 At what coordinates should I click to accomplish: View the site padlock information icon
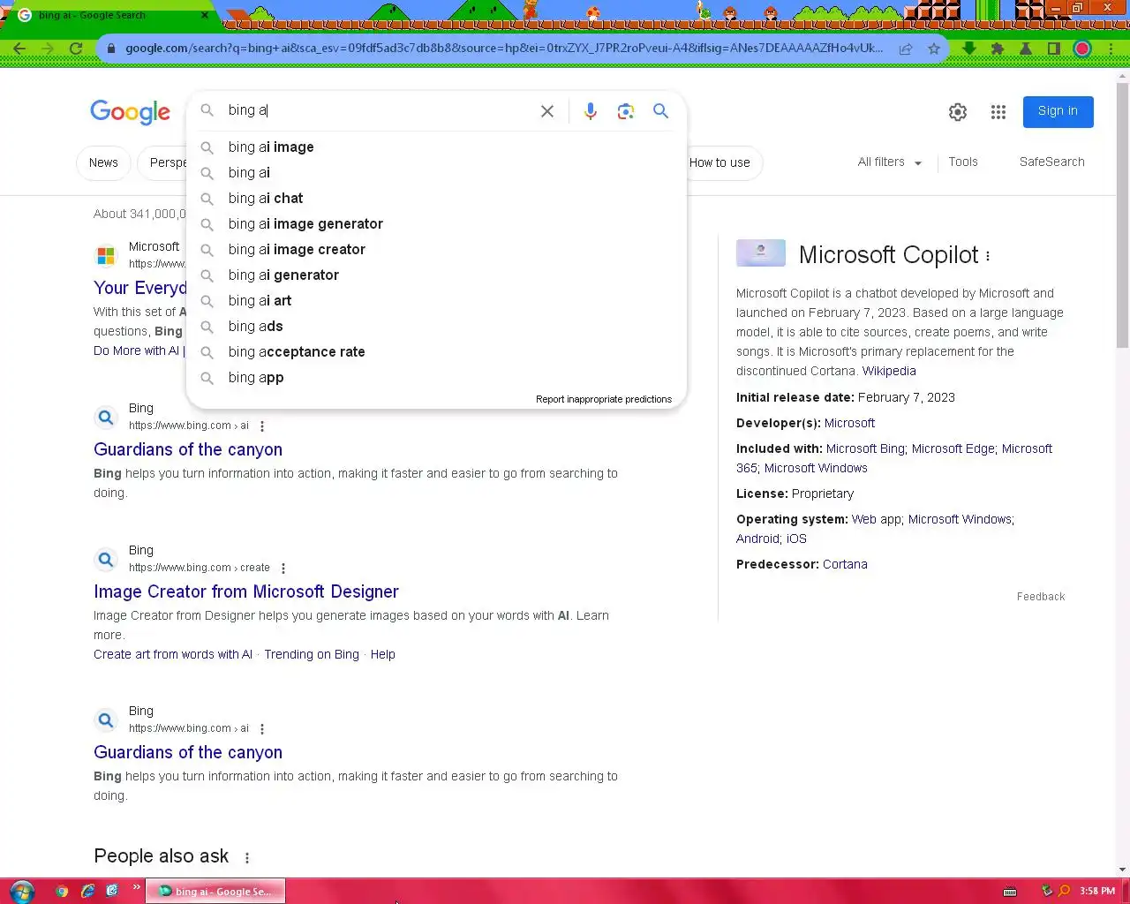coord(111,49)
